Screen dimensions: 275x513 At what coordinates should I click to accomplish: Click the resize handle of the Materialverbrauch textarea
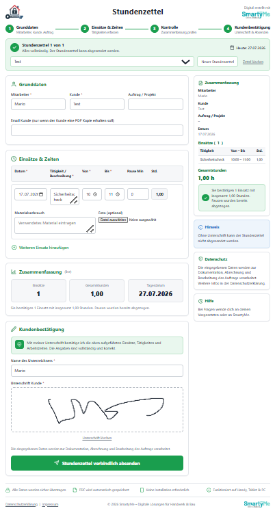[90, 229]
